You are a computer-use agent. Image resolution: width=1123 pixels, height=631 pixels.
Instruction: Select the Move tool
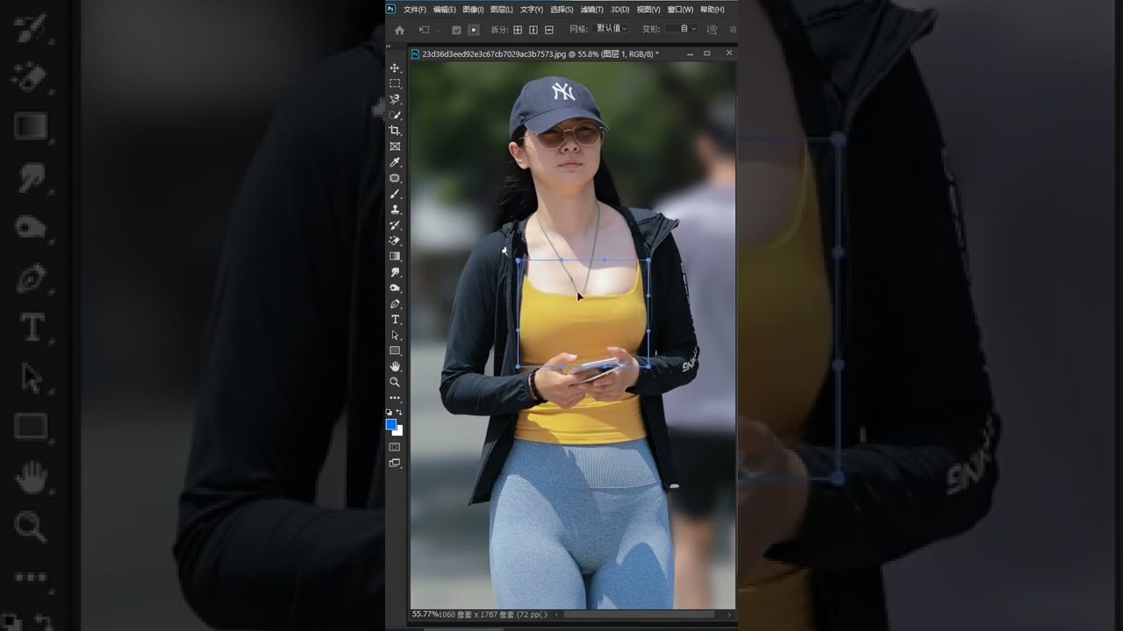tap(395, 68)
